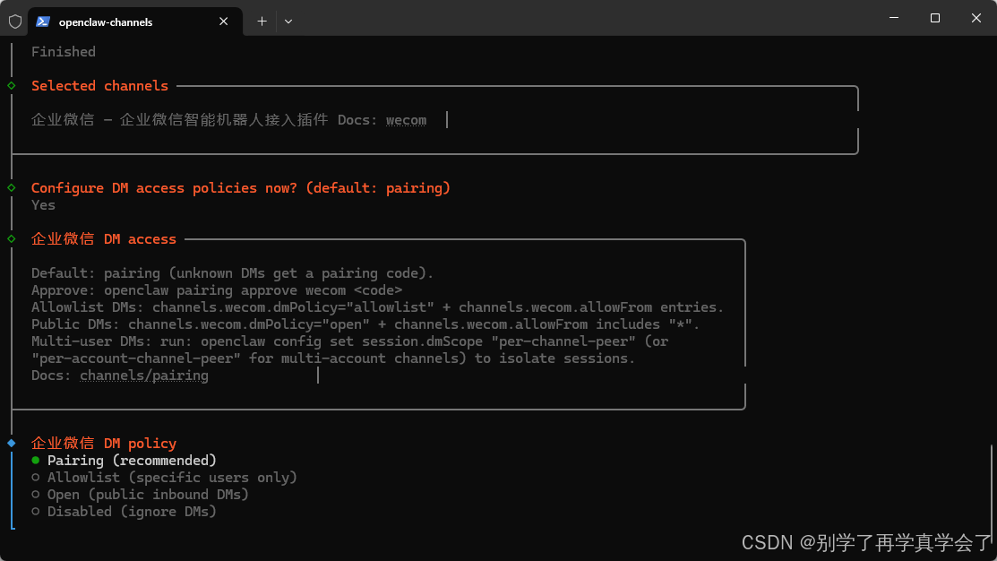
Task: Choose Disabled (ignore DMs) option
Action: pyautogui.click(x=124, y=512)
